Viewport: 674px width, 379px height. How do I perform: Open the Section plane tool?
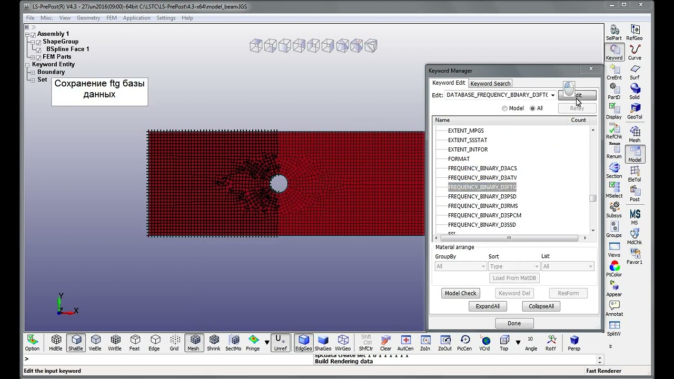click(x=614, y=170)
